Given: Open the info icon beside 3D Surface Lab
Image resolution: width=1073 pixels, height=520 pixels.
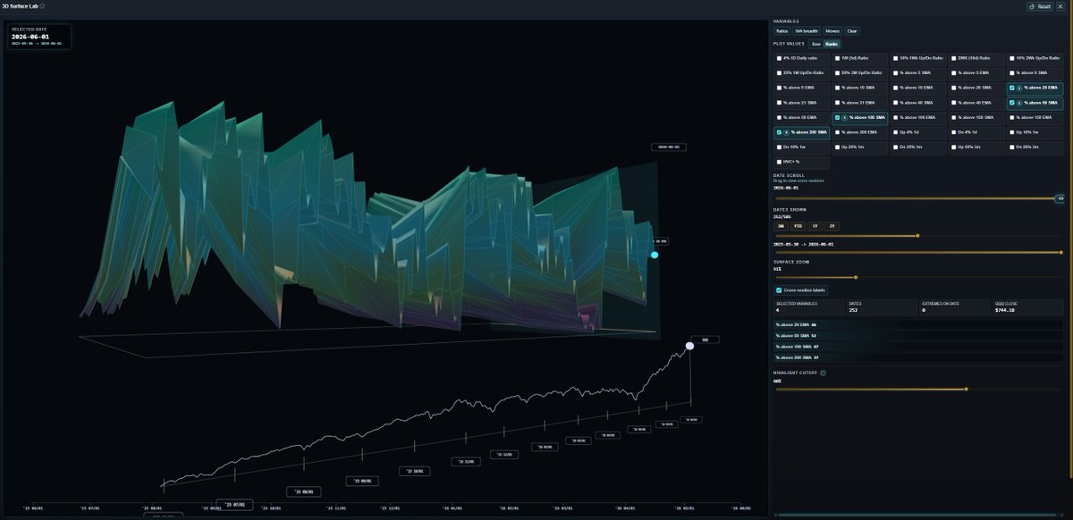Looking at the screenshot, I should coord(42,5).
